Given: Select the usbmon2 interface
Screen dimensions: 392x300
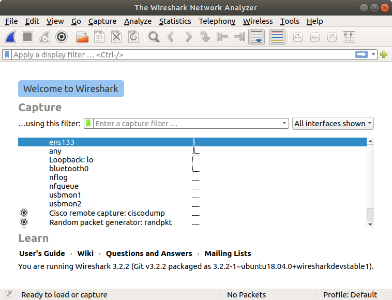Looking at the screenshot, I should coord(192,203).
